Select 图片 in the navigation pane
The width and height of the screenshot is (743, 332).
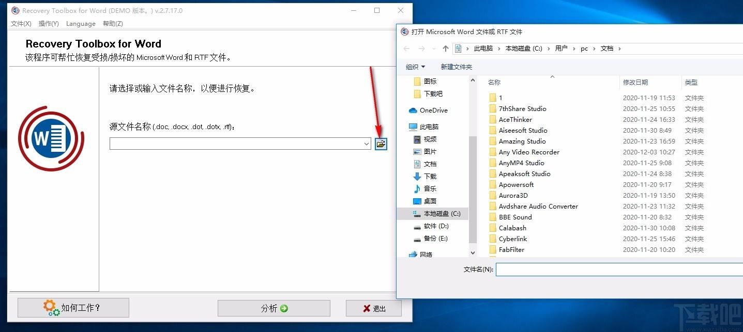(x=430, y=152)
